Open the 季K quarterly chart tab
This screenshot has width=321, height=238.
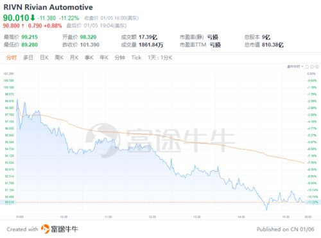coord(89,58)
